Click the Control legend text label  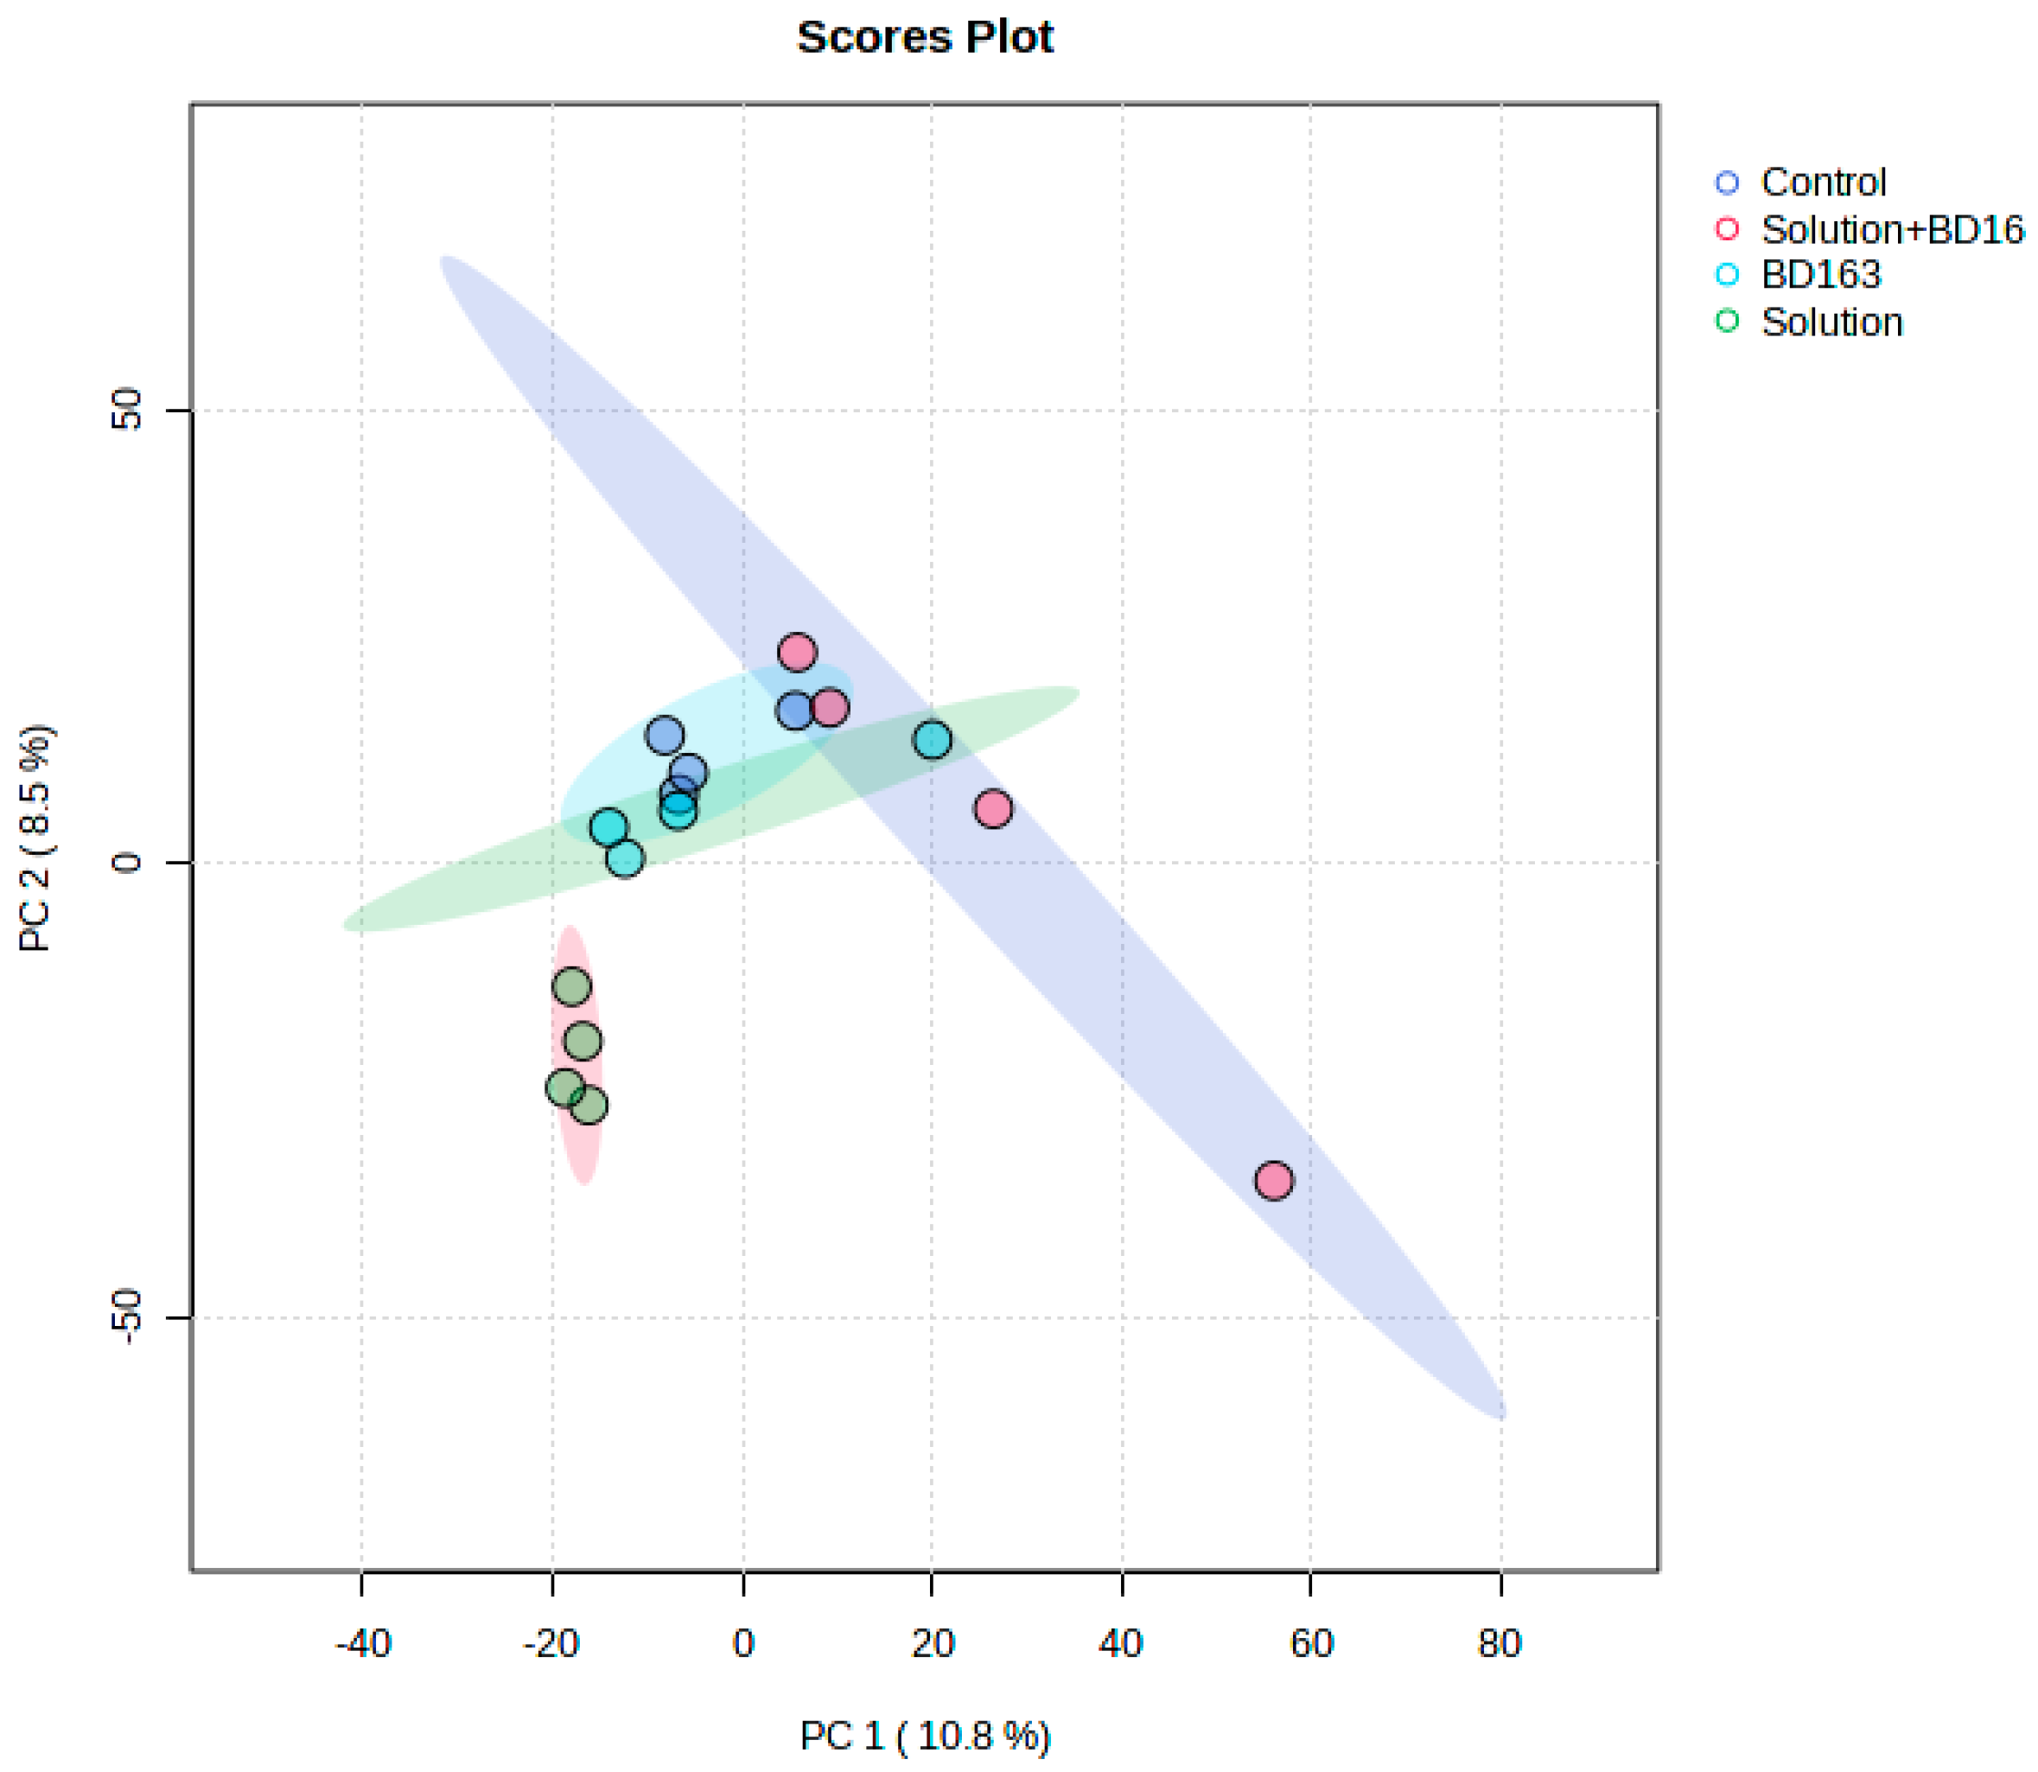coord(1824,183)
